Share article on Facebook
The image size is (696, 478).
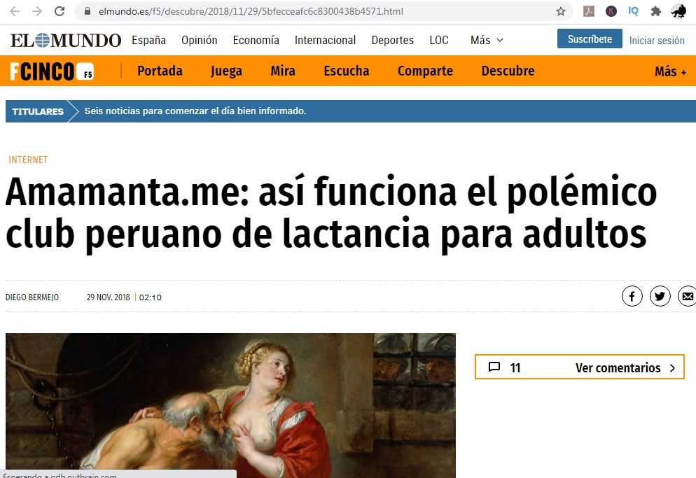(x=632, y=296)
